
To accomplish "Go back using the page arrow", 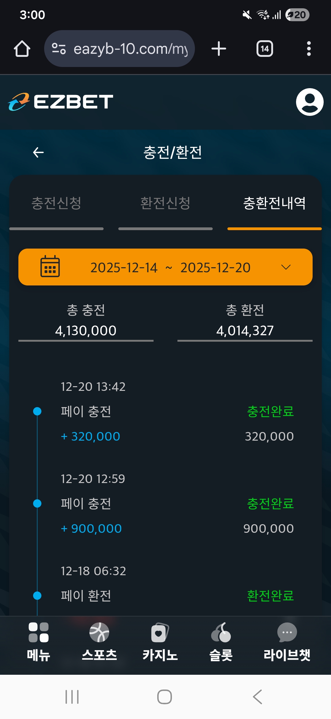I will (38, 152).
